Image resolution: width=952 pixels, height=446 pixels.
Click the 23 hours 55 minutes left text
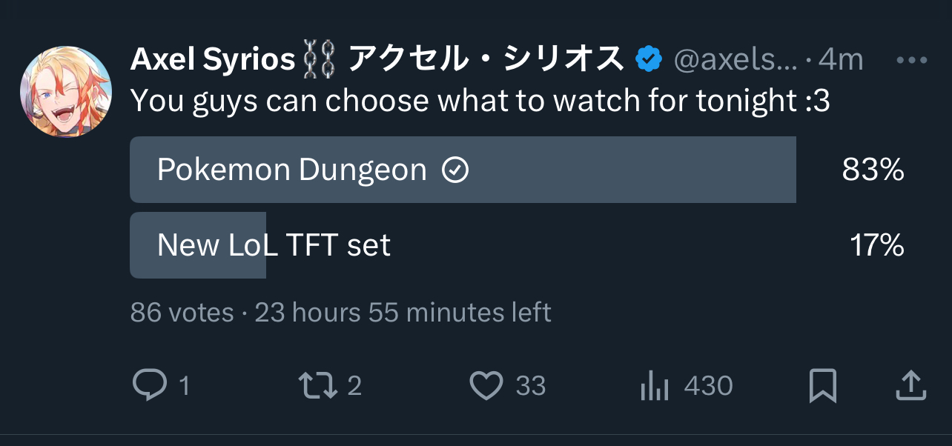403,313
